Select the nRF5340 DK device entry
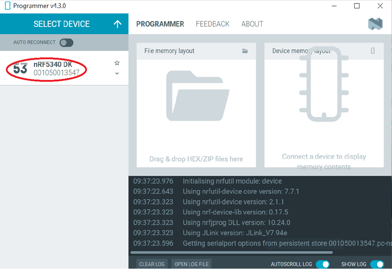392x269 pixels. (x=56, y=69)
